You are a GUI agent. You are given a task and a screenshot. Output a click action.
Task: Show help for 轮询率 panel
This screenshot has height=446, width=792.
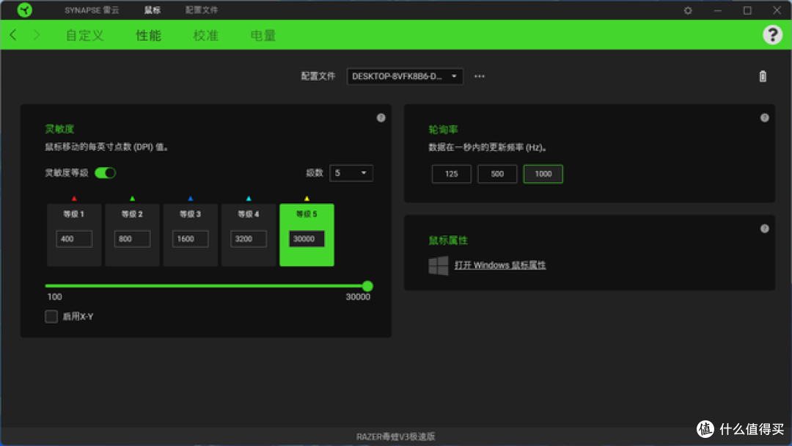pyautogui.click(x=764, y=117)
